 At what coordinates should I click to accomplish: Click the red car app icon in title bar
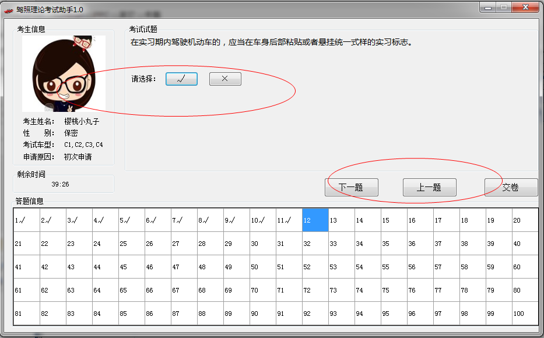click(x=8, y=10)
